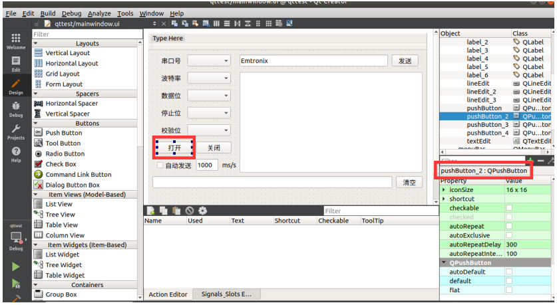Image resolution: width=557 pixels, height=305 pixels.
Task: Click the 清空 button on form
Action: click(409, 182)
